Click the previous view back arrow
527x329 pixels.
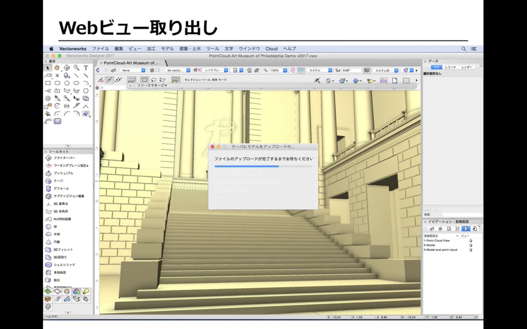pos(98,70)
